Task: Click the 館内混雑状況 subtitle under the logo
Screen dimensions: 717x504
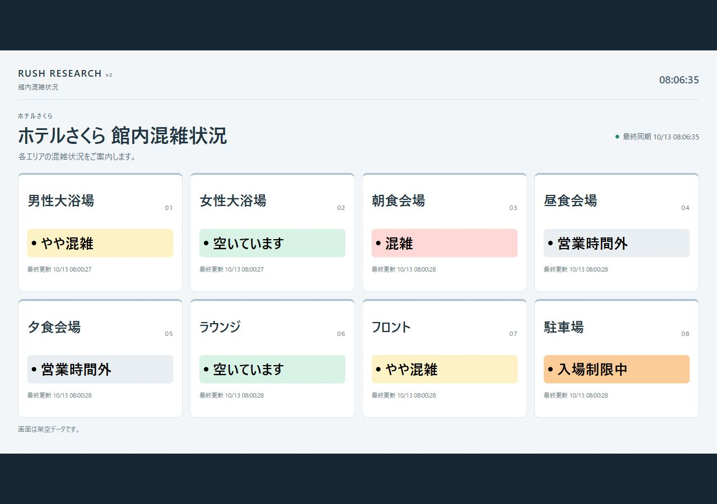Action: tap(38, 87)
